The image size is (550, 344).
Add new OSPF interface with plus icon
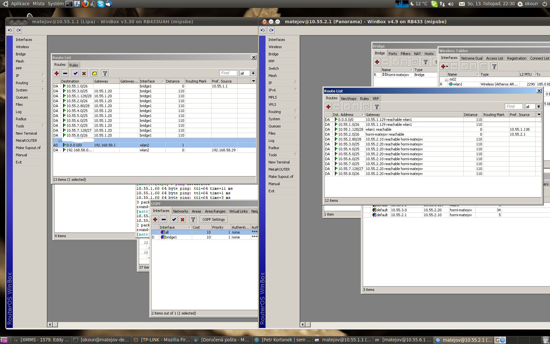(155, 220)
